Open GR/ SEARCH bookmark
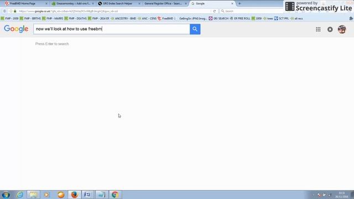 [218, 18]
